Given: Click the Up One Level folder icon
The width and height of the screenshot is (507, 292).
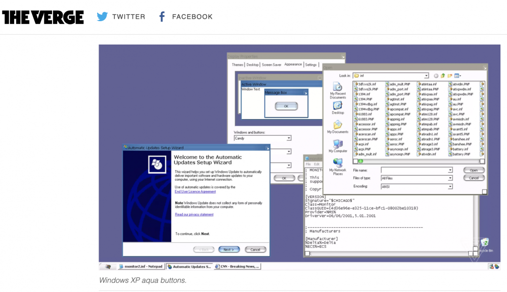Looking at the screenshot, I should pos(443,76).
